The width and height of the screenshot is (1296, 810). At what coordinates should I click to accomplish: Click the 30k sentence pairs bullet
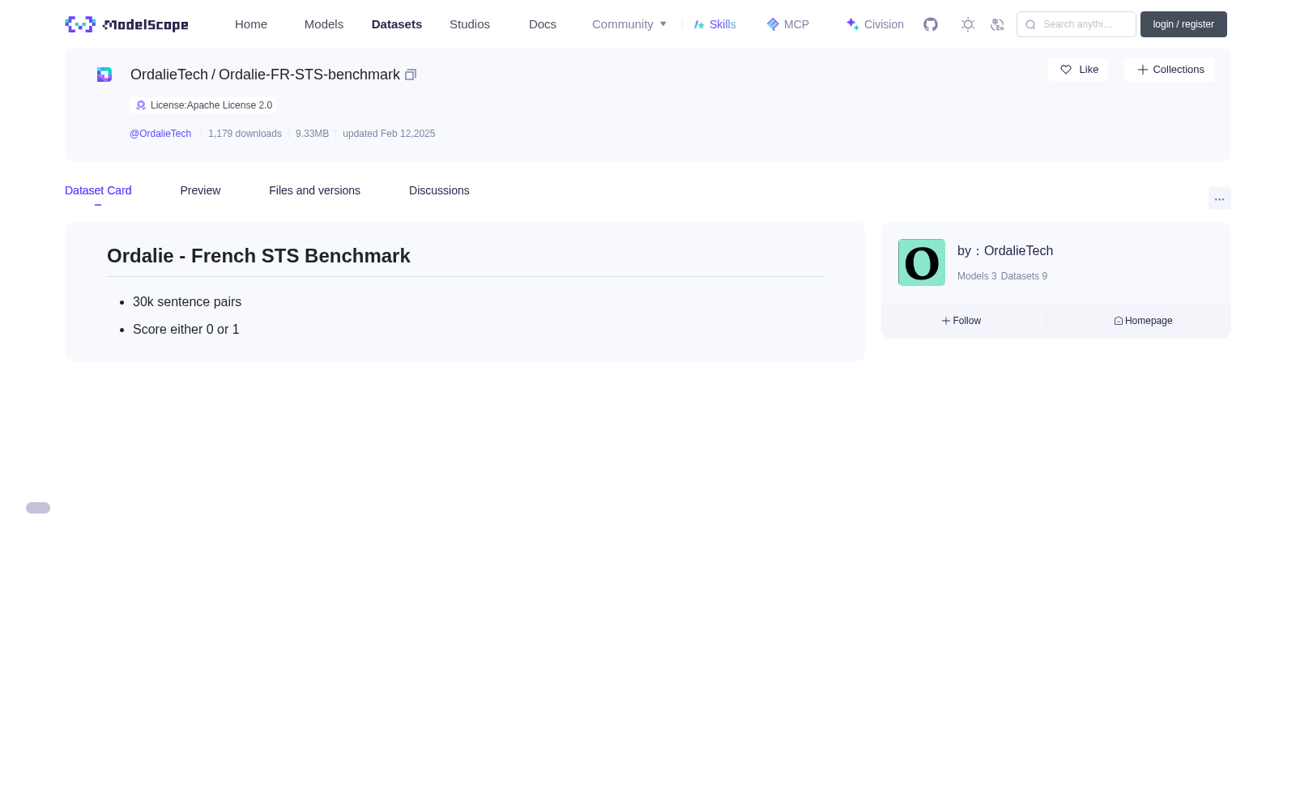(x=187, y=302)
